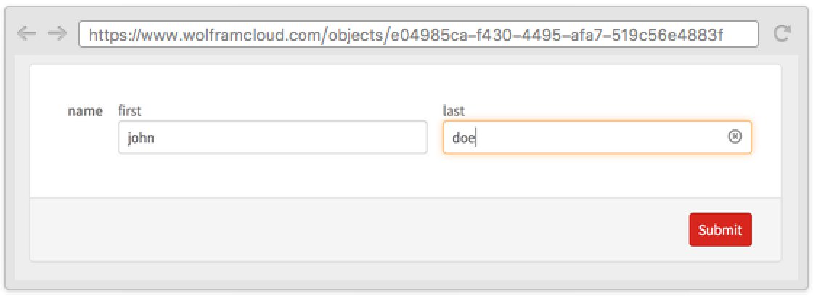Click the empty white area below the first name field
The width and height of the screenshot is (813, 296).
coord(272,176)
